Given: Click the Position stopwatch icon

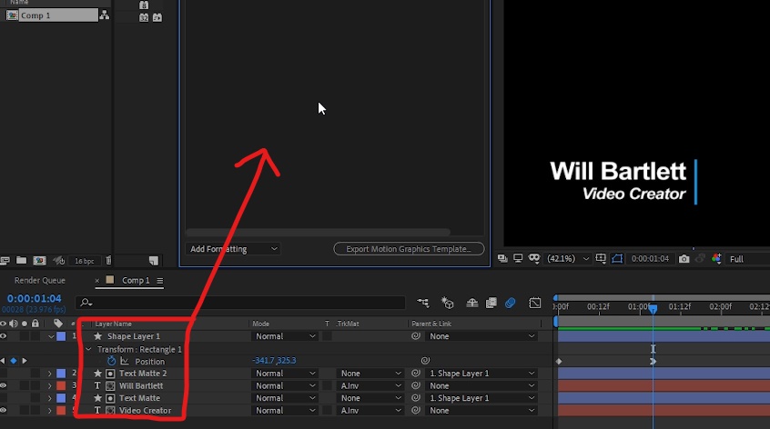Looking at the screenshot, I should coord(111,361).
